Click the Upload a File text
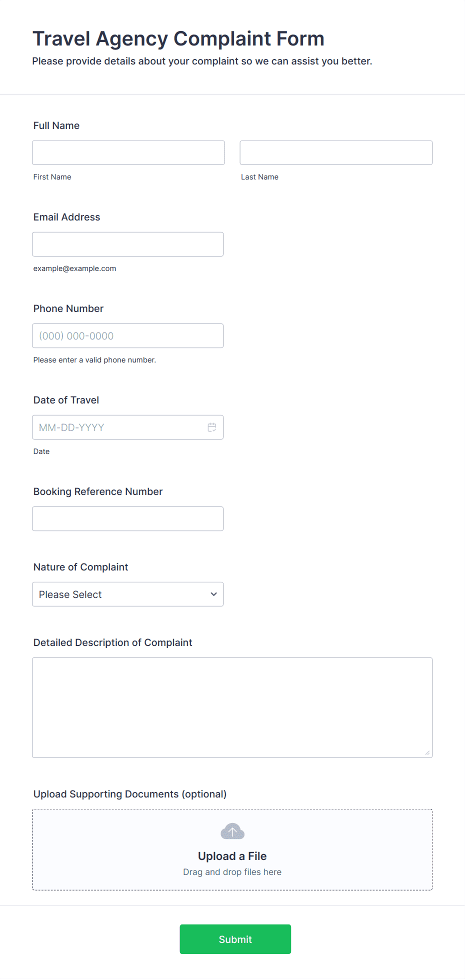Screen dimensions: 465x979 pos(232,856)
